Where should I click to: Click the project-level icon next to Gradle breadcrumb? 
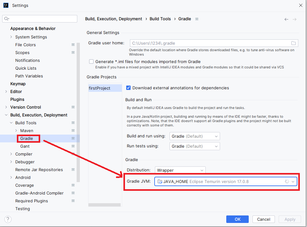[197, 19]
